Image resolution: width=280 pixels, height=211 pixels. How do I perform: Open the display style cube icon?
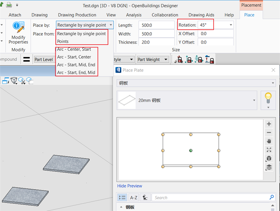[x=14, y=81]
